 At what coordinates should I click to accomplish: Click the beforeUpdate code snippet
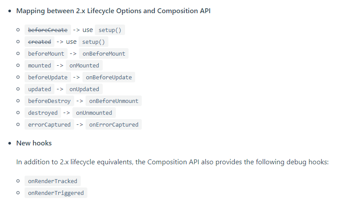point(48,78)
